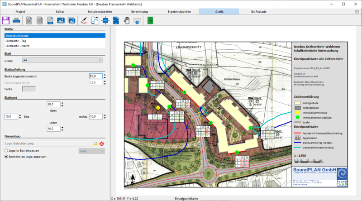Click the map title 'Neubau Kreisverkehr Waldrems'
Screen dimensions: 362x201
(317, 47)
